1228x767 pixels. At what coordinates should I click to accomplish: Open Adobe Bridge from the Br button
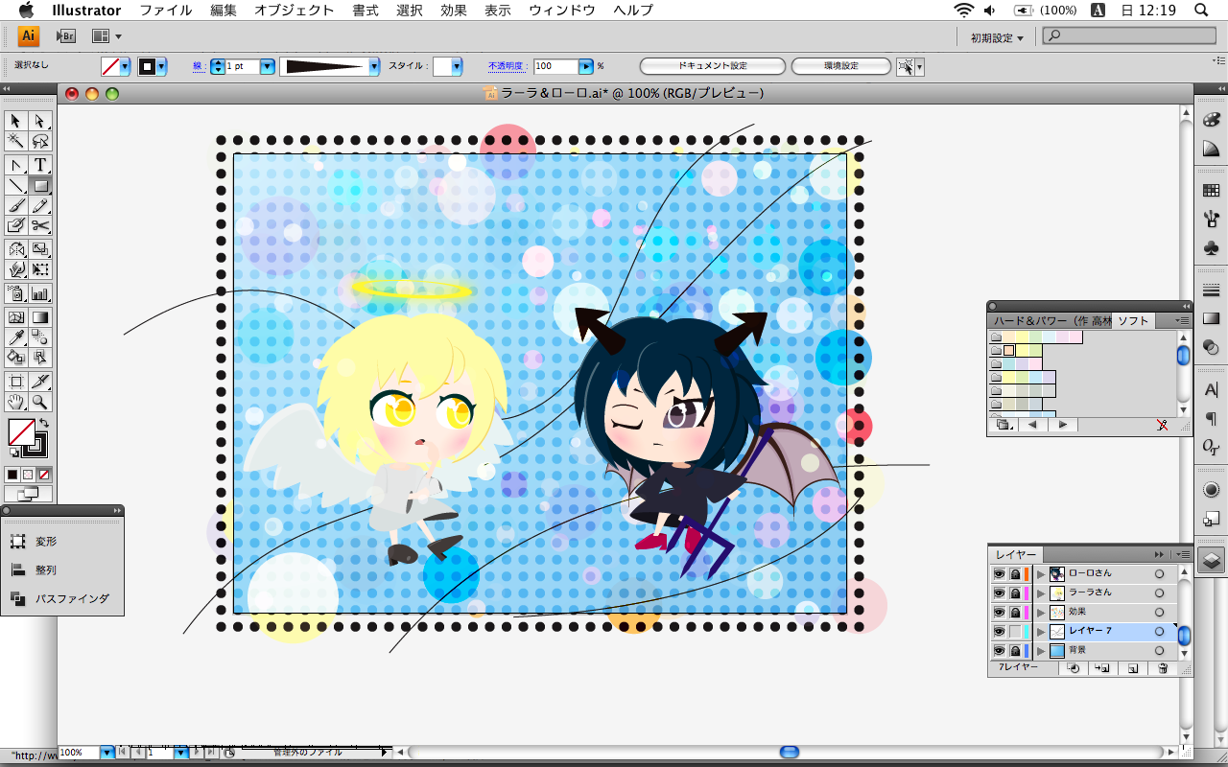tap(65, 36)
